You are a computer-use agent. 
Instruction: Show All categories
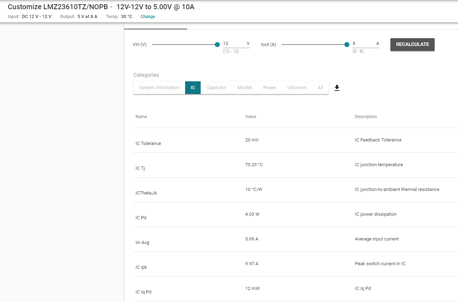(x=320, y=88)
